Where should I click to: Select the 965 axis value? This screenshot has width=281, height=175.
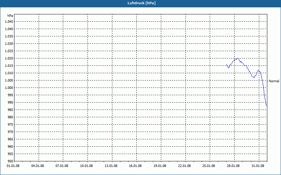[x=11, y=139]
